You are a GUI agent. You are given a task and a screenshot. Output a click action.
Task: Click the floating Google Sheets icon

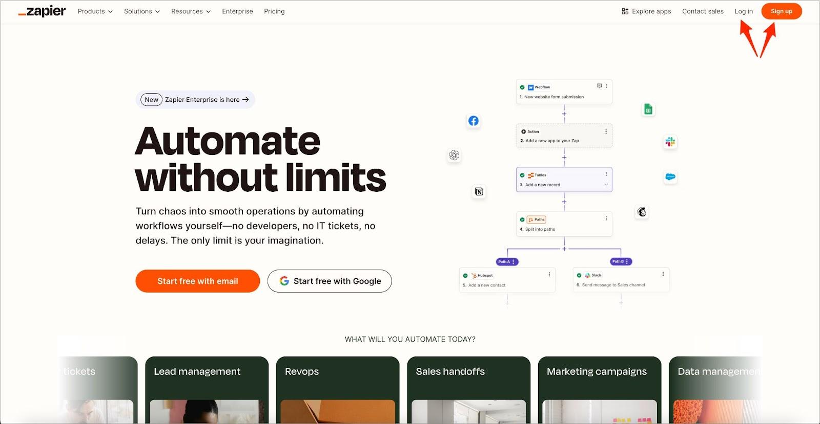(648, 109)
